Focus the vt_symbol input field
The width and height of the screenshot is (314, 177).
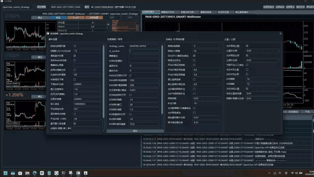click(144, 51)
